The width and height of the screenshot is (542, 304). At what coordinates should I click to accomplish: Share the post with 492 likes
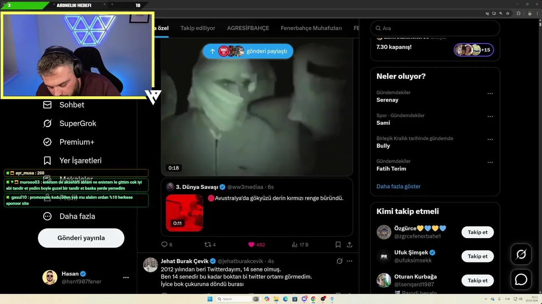(349, 244)
